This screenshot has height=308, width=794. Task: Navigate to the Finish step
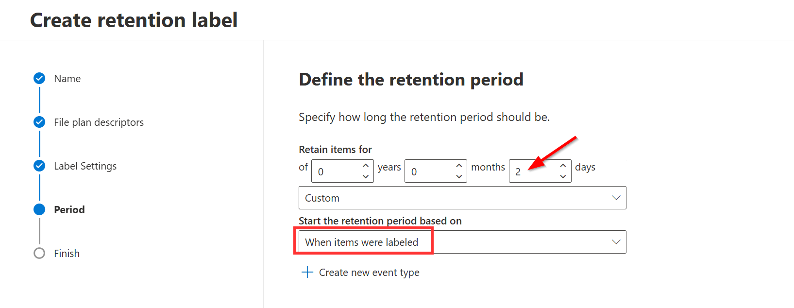67,253
